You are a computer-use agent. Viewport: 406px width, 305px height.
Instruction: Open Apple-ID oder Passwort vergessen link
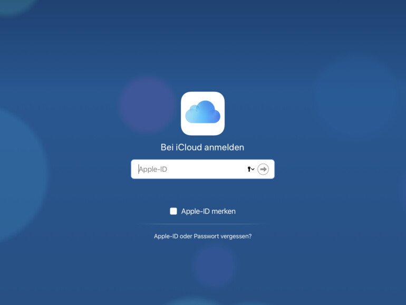coord(203,236)
